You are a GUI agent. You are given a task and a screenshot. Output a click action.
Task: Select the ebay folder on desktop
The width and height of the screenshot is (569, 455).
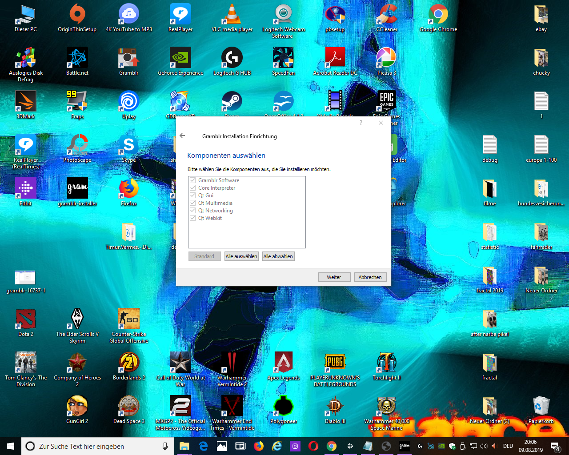pos(541,19)
